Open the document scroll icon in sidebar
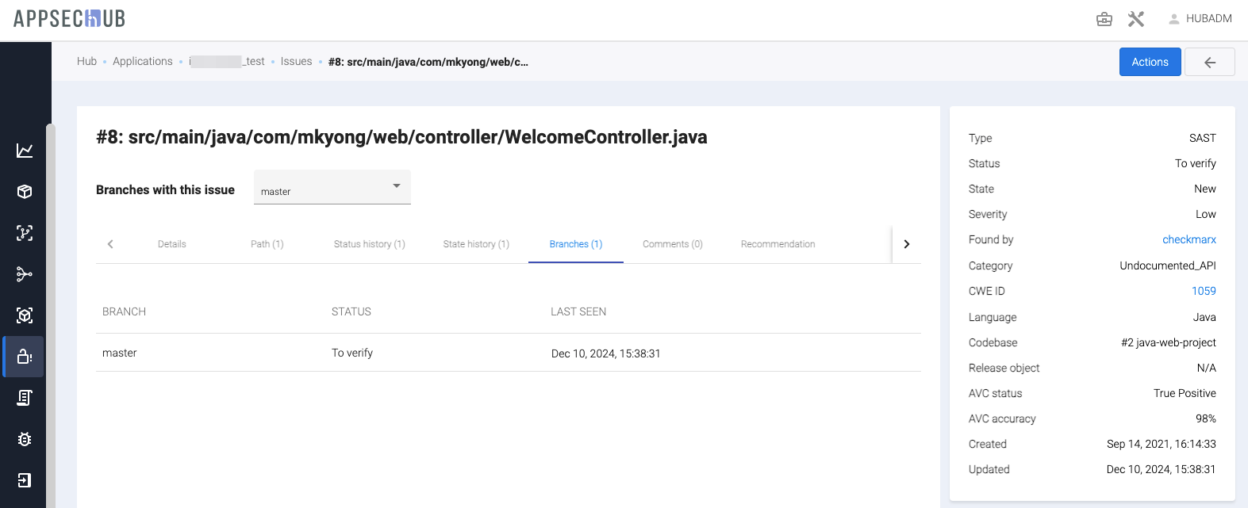The width and height of the screenshot is (1248, 508). click(x=25, y=398)
